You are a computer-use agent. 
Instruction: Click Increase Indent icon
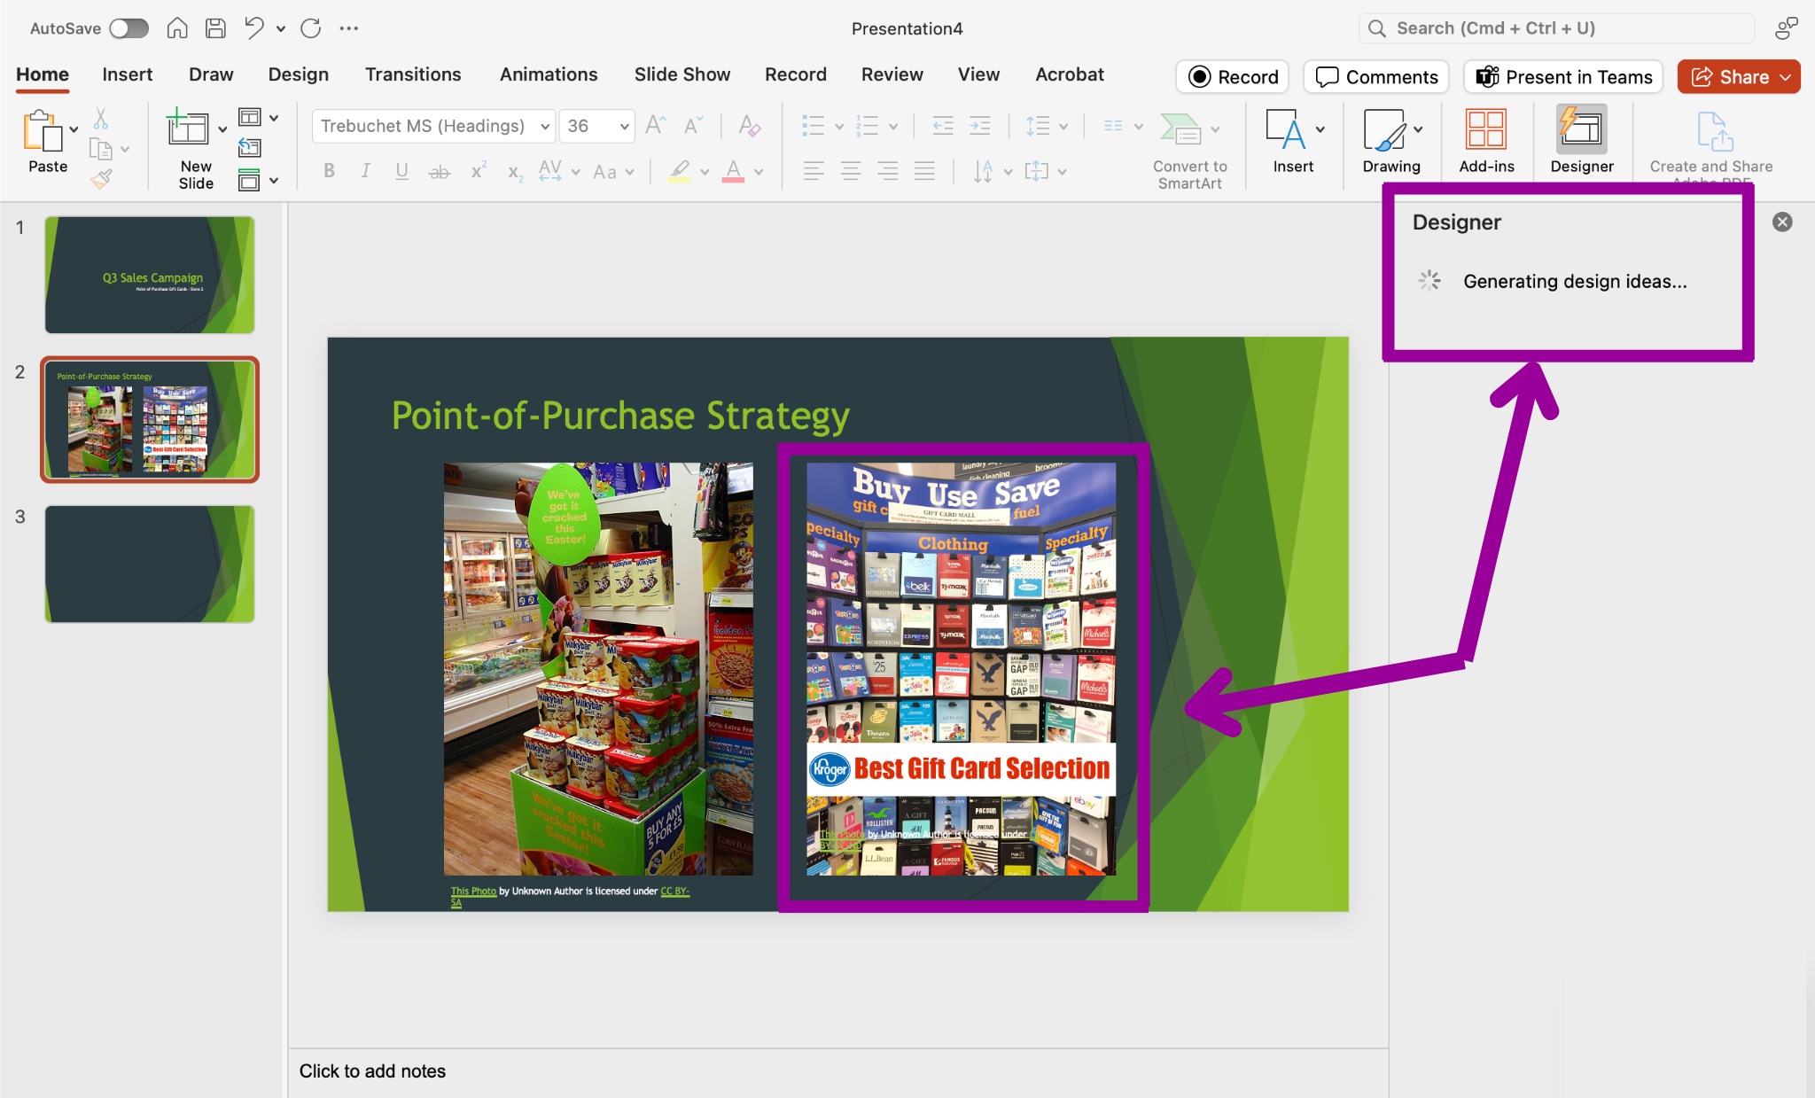pyautogui.click(x=980, y=126)
